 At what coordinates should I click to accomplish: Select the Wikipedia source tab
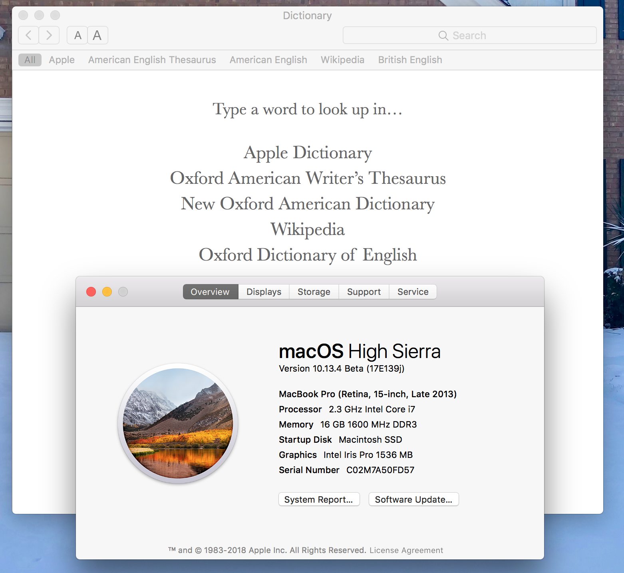[x=343, y=60]
